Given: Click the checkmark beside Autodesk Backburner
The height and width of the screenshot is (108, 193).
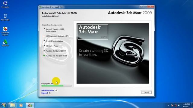Looking at the screenshot, I should (44, 51).
